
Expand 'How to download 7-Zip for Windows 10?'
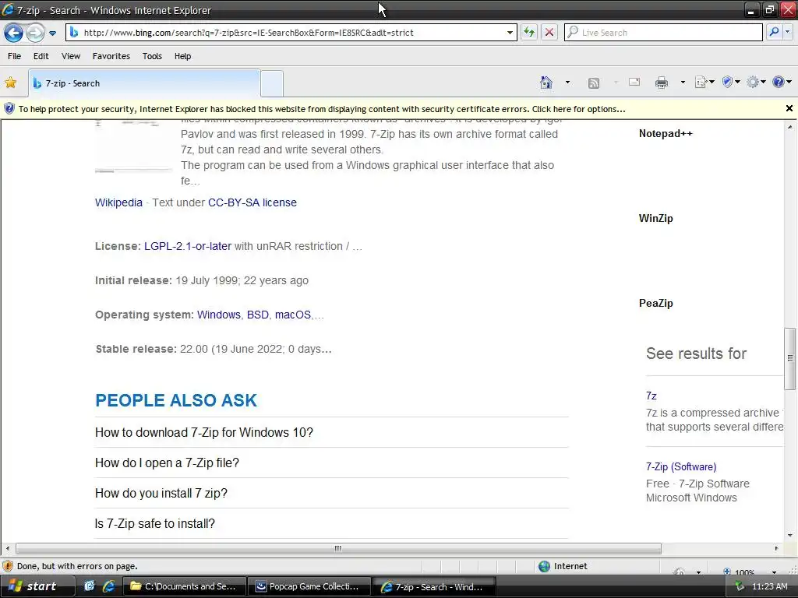(x=331, y=432)
